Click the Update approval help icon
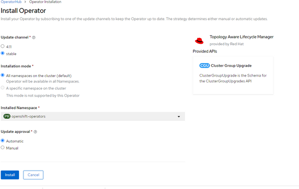The image size is (299, 189). (35, 132)
